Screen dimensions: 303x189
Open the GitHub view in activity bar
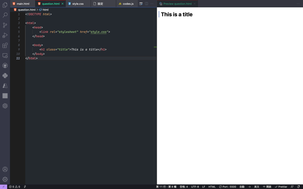pyautogui.click(x=5, y=66)
